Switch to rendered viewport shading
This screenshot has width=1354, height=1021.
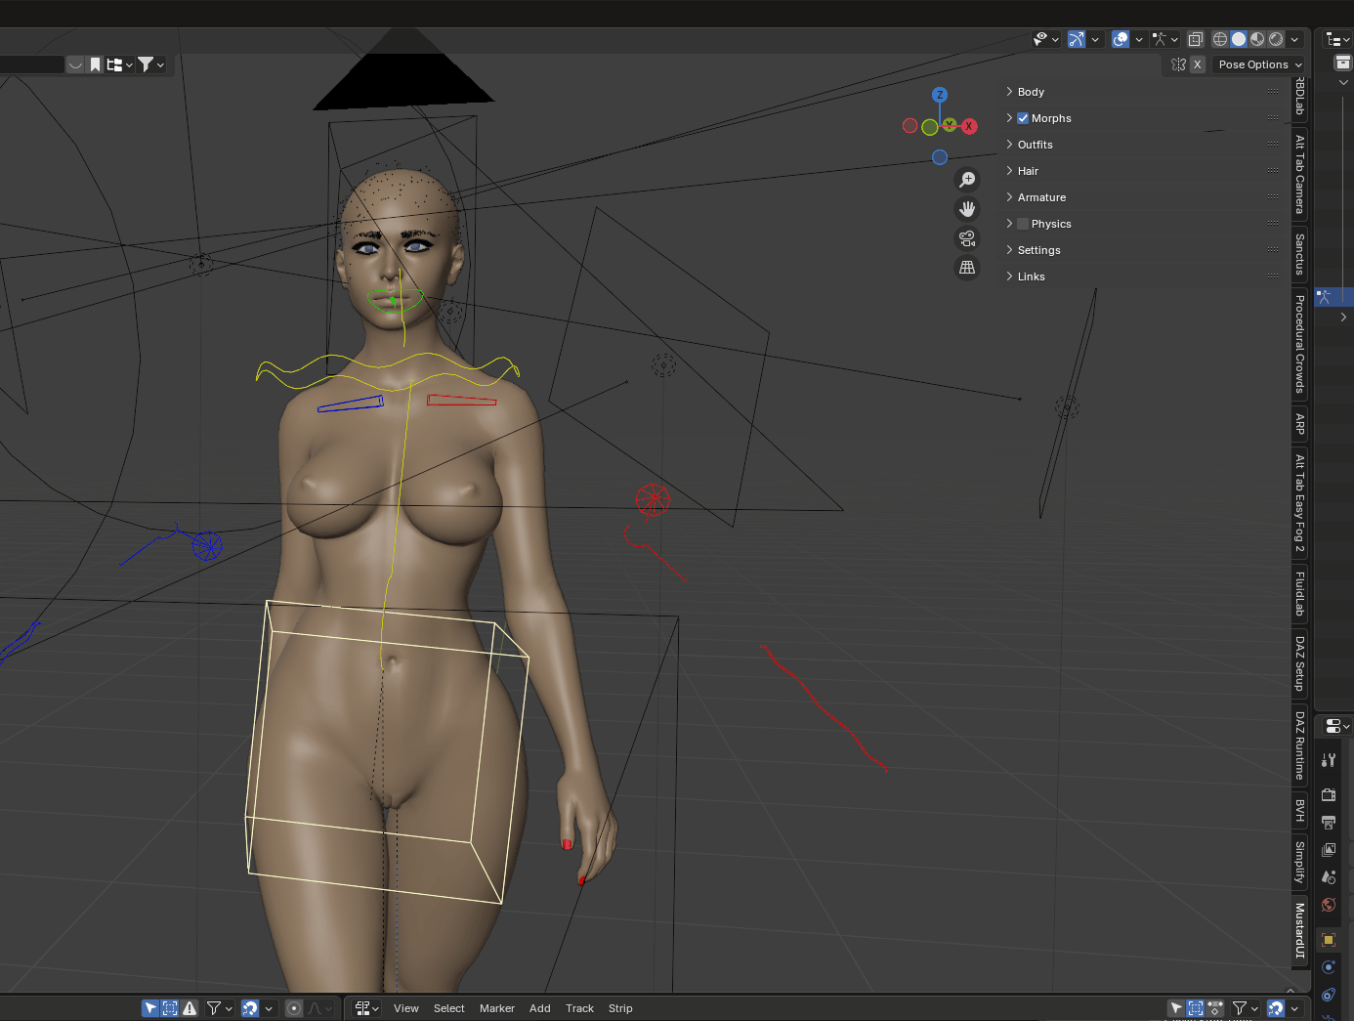(1276, 39)
